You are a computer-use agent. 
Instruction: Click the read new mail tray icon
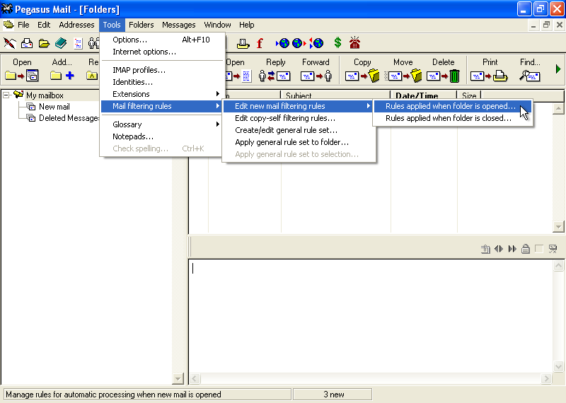(27, 43)
